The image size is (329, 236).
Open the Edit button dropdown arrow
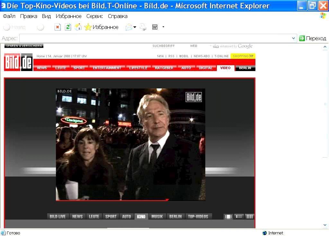(x=163, y=27)
